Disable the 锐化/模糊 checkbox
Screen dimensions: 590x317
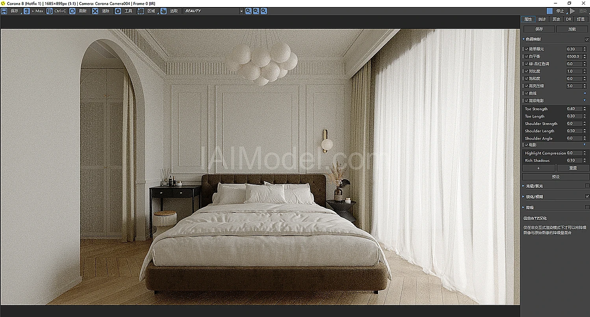587,196
